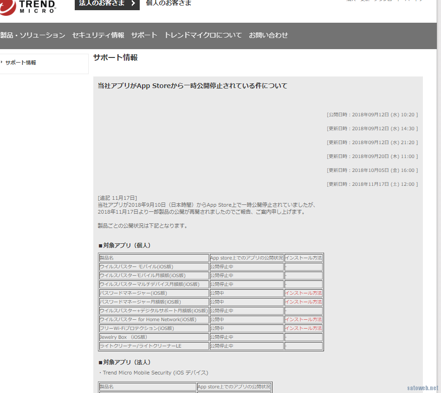Open インストール方法 link for フリーWi-Fiプロテクション
Image resolution: width=441 pixels, height=393 pixels.
(x=303, y=328)
